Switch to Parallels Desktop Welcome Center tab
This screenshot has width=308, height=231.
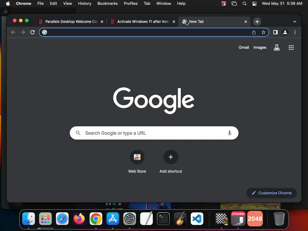point(71,22)
